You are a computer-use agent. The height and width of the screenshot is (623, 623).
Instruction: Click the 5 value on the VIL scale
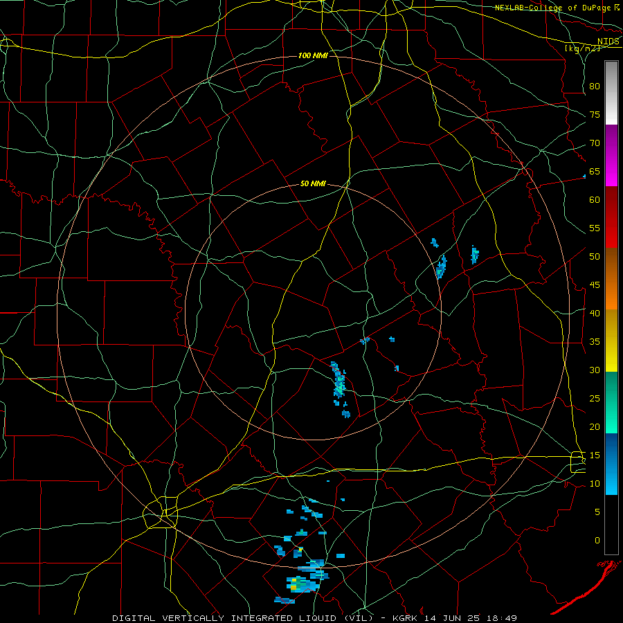click(x=597, y=512)
